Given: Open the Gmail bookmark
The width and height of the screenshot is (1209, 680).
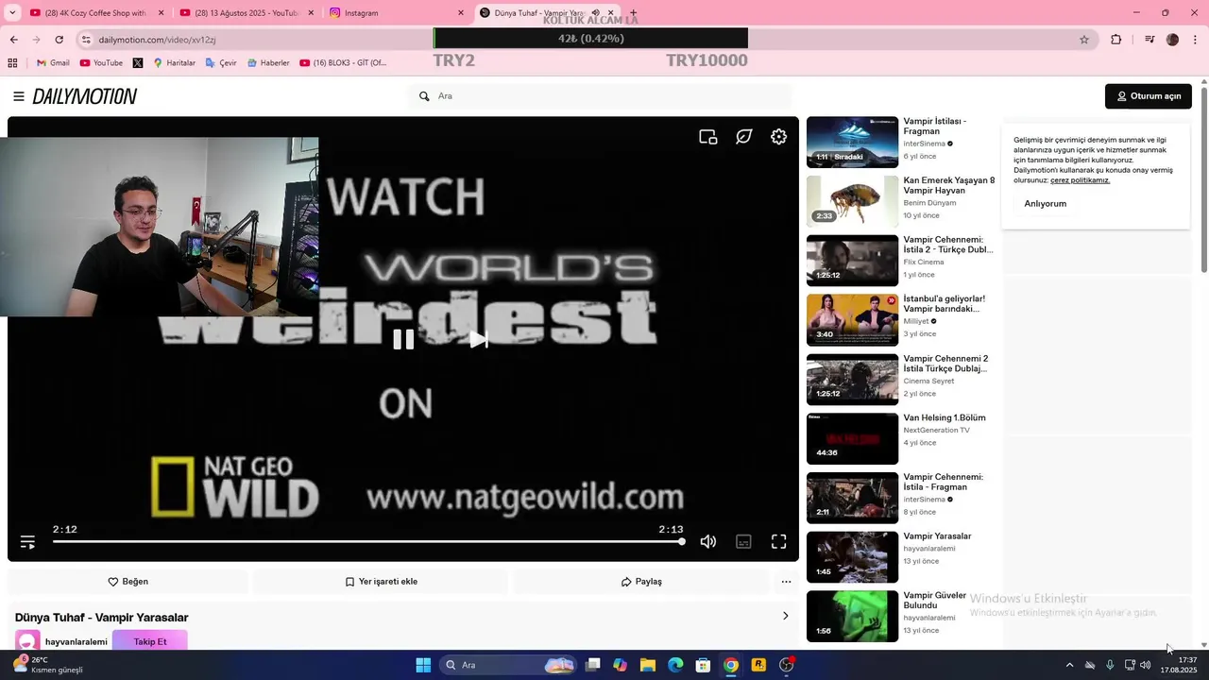Looking at the screenshot, I should point(53,63).
